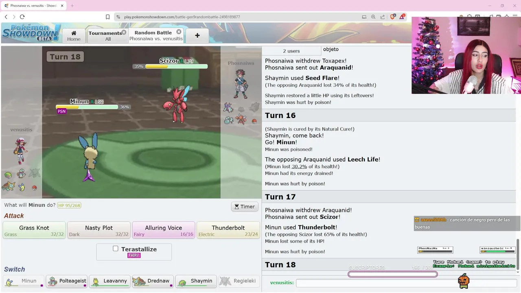
Task: Click the PSN status badge under Minun
Action: [x=61, y=111]
